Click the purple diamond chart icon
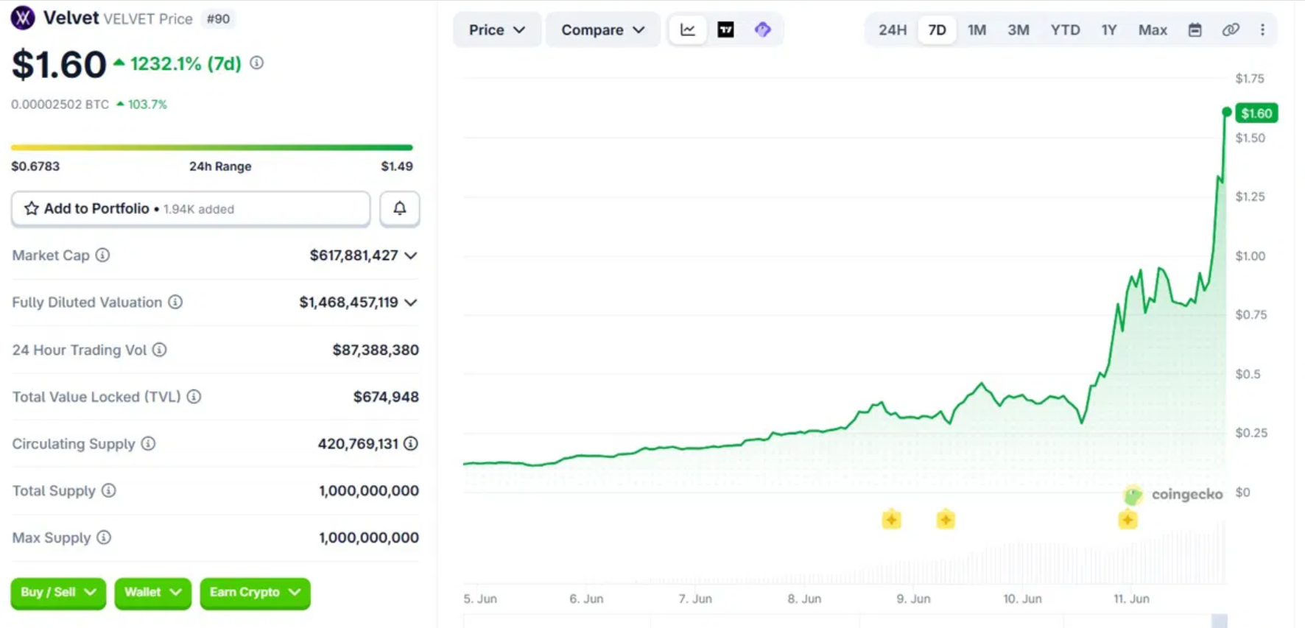 pos(763,29)
